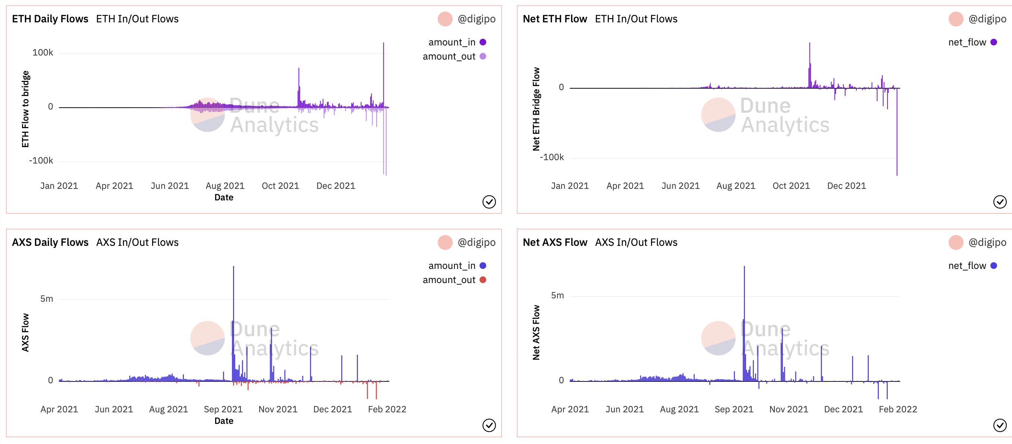Open digipo avatar on Net AXS Flow panel
Viewport: 1012px width, 444px height.
[956, 242]
